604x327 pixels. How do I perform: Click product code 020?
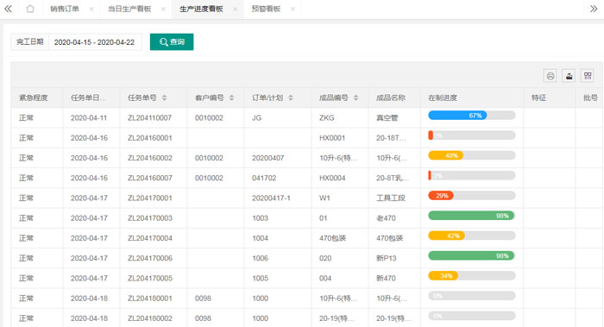click(x=325, y=258)
